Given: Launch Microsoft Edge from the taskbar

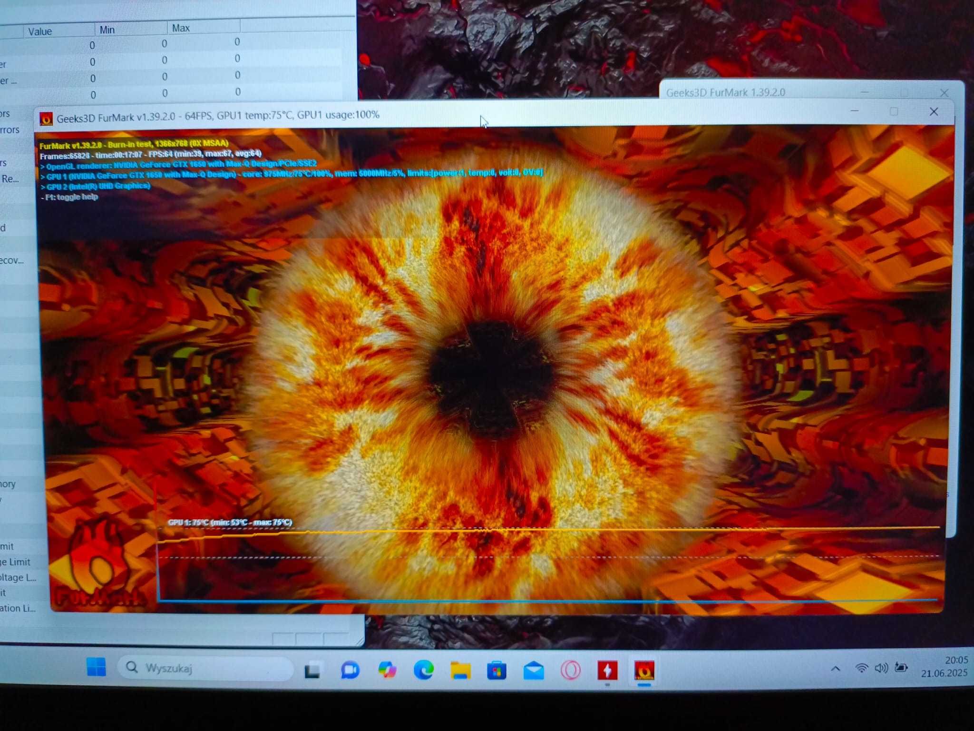Looking at the screenshot, I should [x=423, y=670].
